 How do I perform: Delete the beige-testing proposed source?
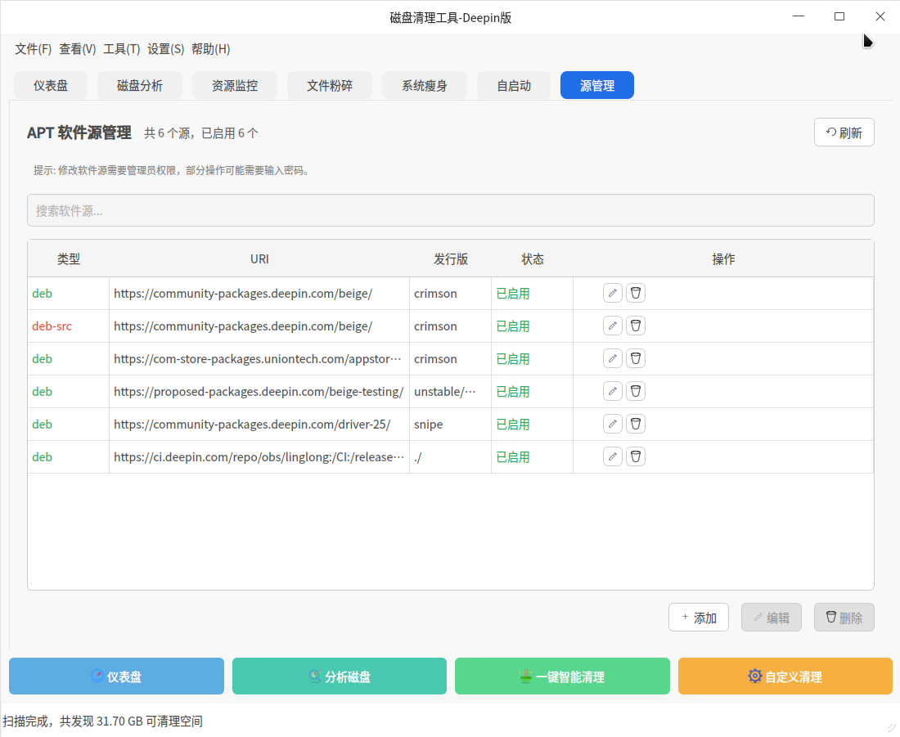(636, 391)
